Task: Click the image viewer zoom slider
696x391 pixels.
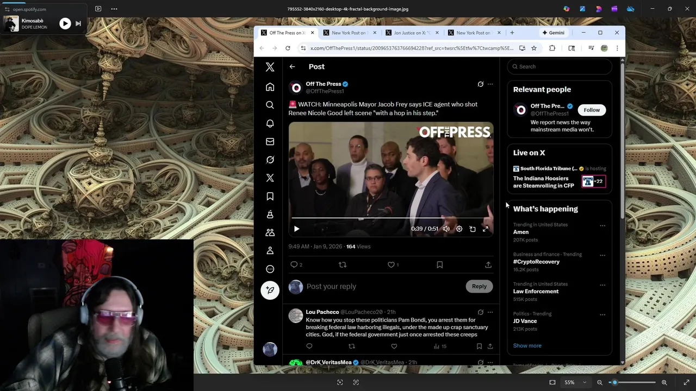Action: pyautogui.click(x=632, y=382)
